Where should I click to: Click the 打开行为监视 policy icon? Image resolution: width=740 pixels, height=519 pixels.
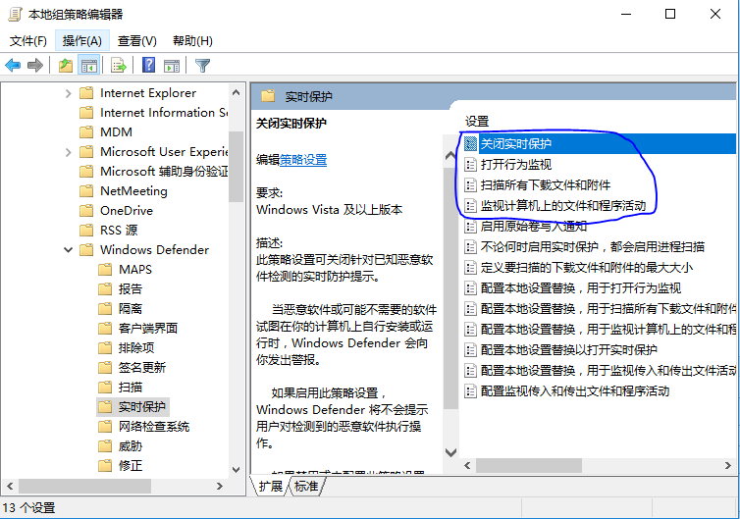470,164
